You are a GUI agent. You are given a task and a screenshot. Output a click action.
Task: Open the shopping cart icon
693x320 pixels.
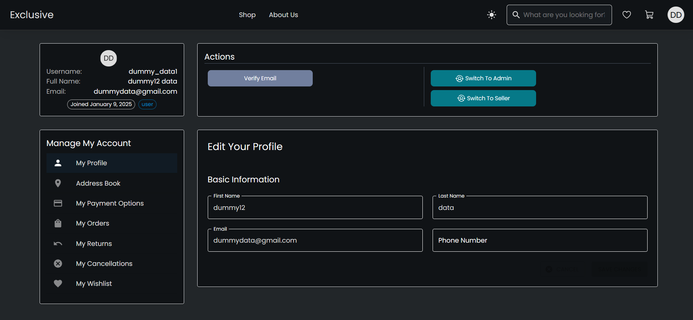[x=649, y=15]
